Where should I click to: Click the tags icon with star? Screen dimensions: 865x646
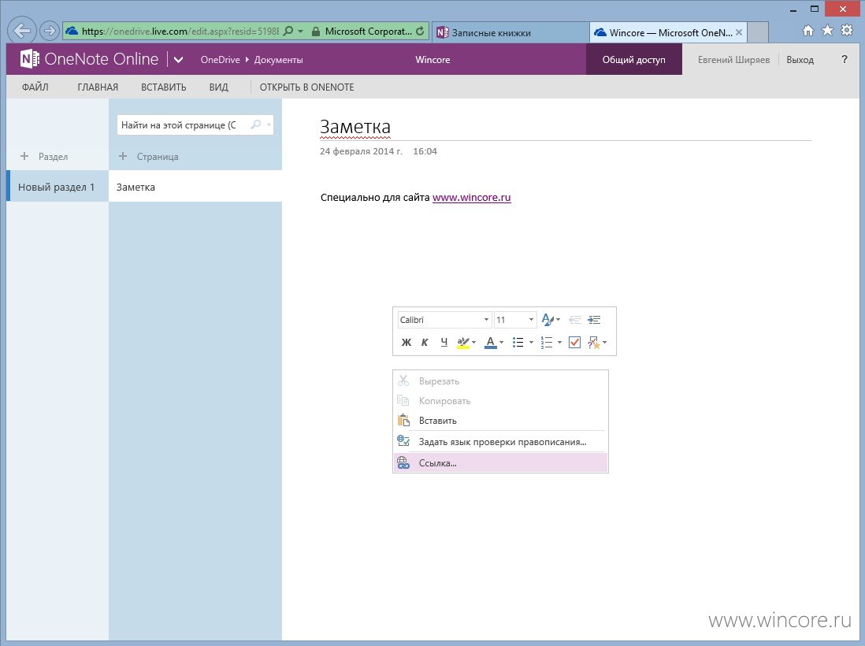pos(593,343)
